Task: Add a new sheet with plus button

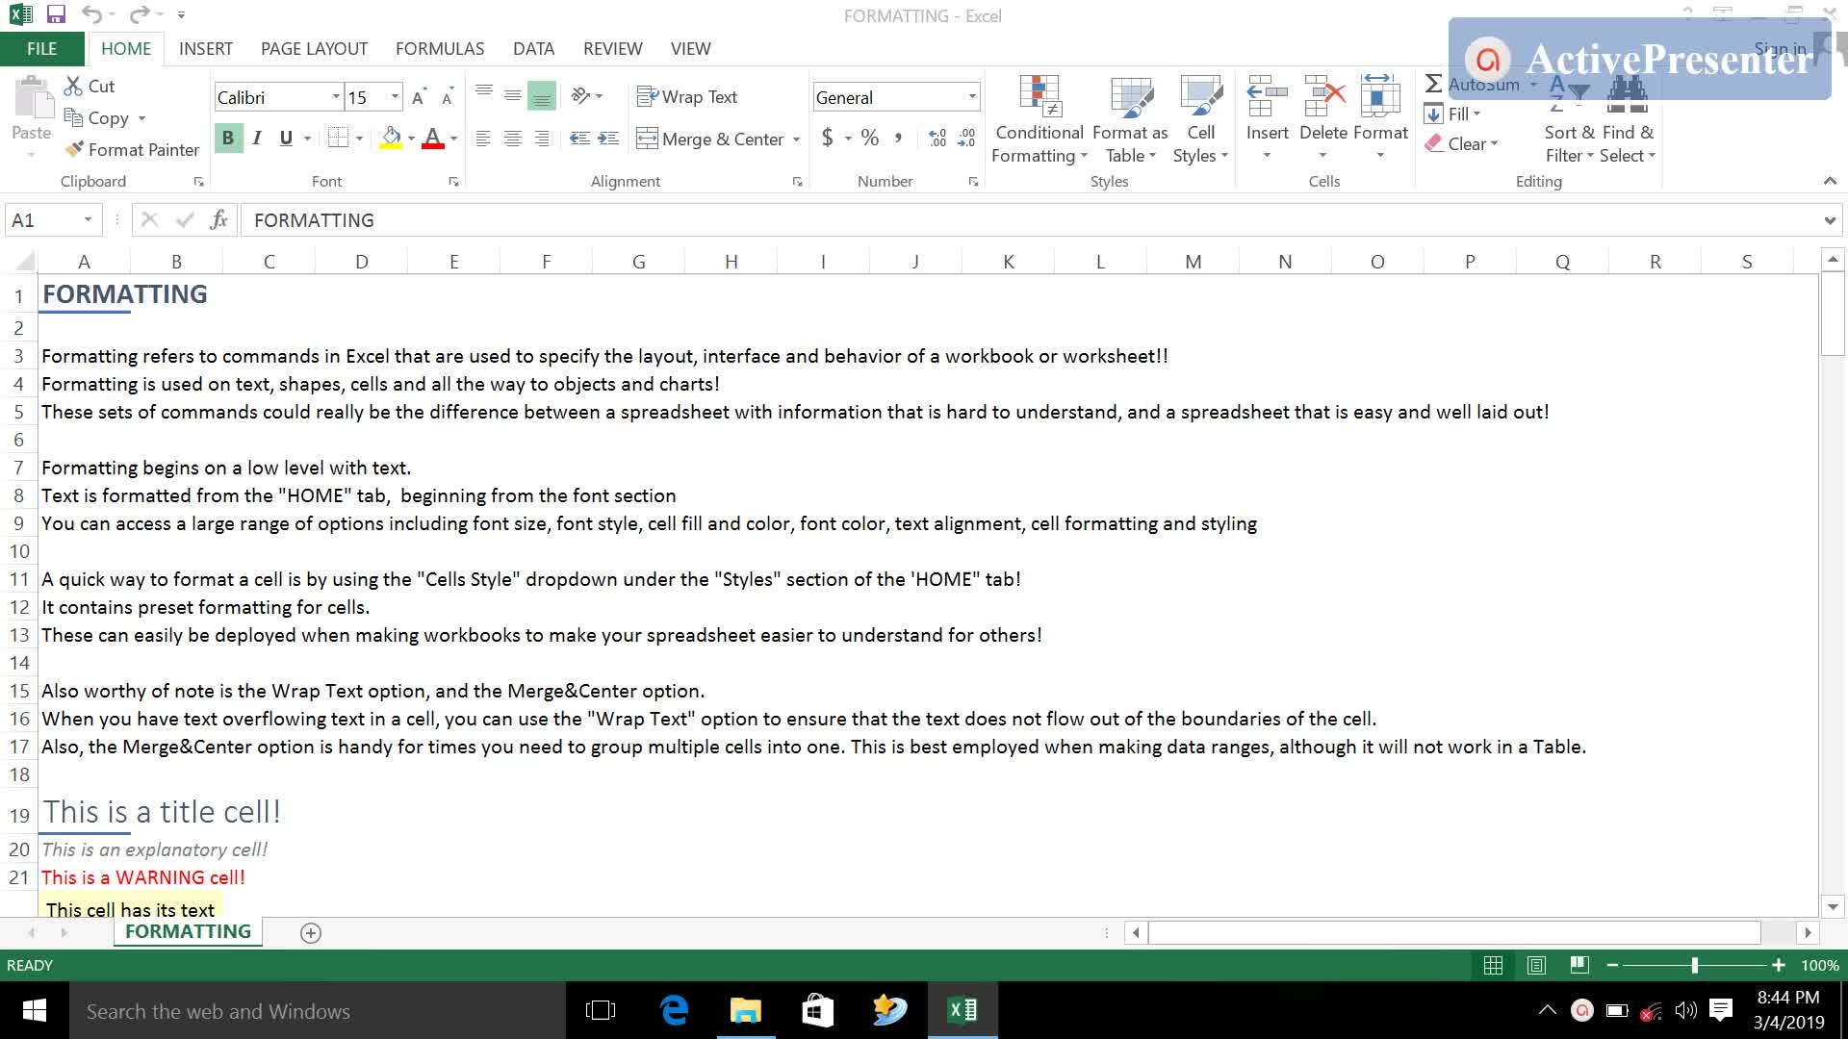Action: [310, 932]
